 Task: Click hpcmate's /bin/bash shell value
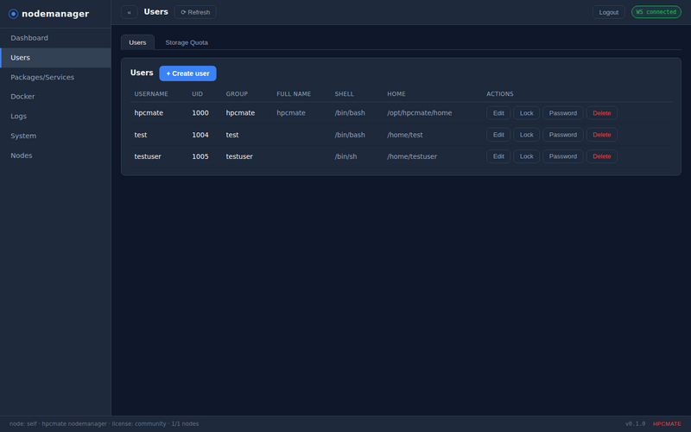(350, 113)
